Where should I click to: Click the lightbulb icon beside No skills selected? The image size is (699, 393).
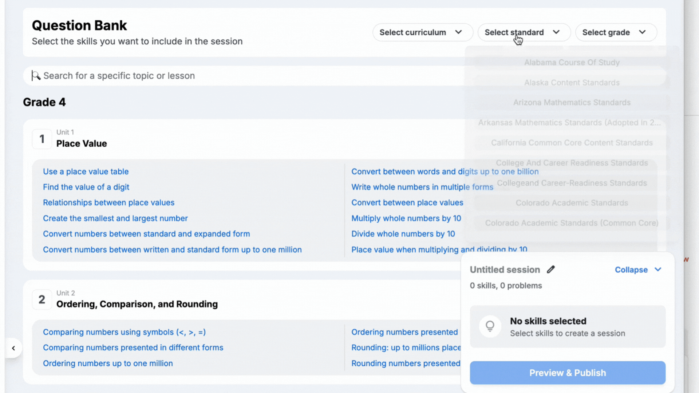tap(490, 326)
